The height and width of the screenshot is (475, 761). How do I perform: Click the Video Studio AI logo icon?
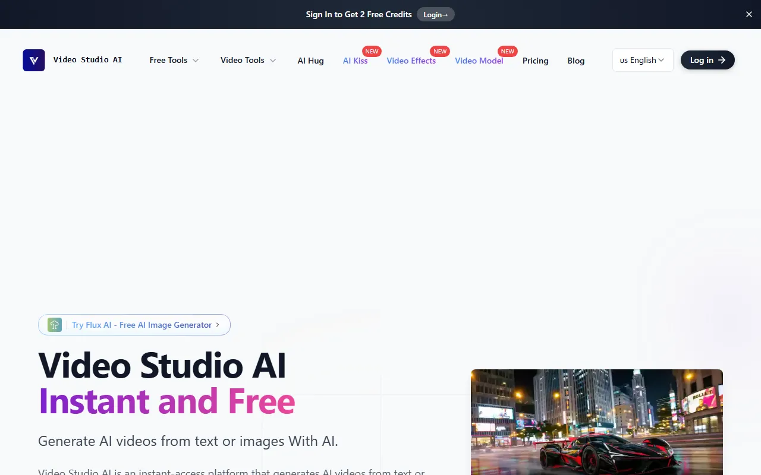(x=34, y=60)
